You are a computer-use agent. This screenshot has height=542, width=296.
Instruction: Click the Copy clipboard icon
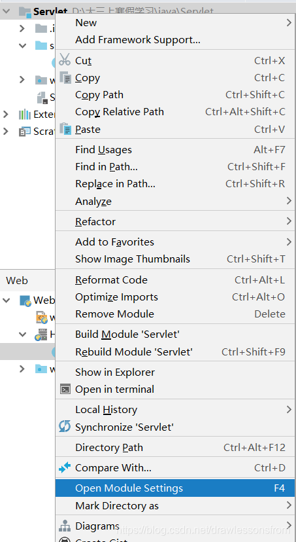click(x=65, y=78)
